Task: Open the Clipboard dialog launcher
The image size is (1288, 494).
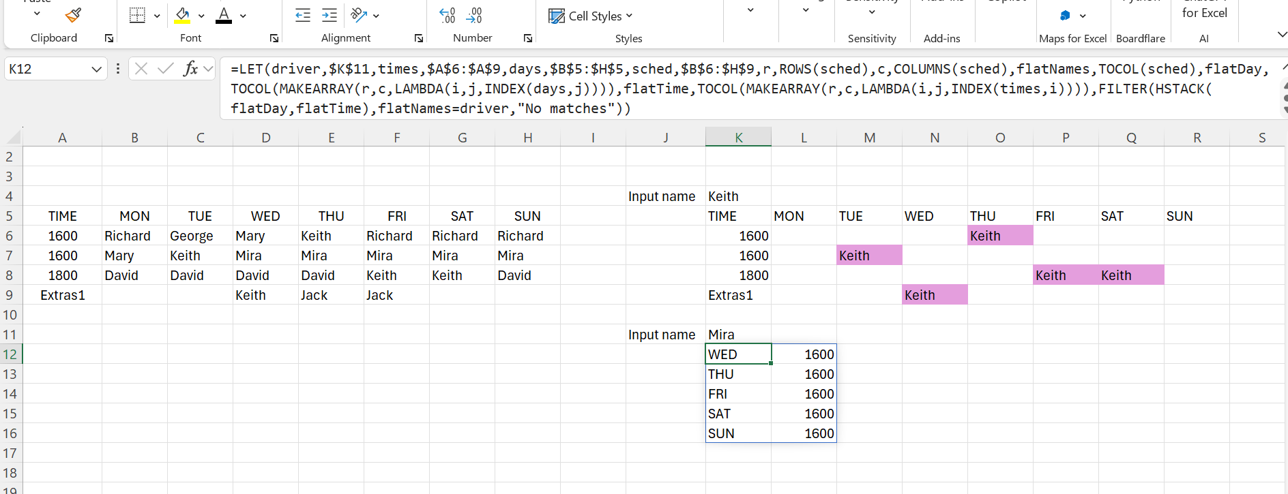Action: (109, 38)
